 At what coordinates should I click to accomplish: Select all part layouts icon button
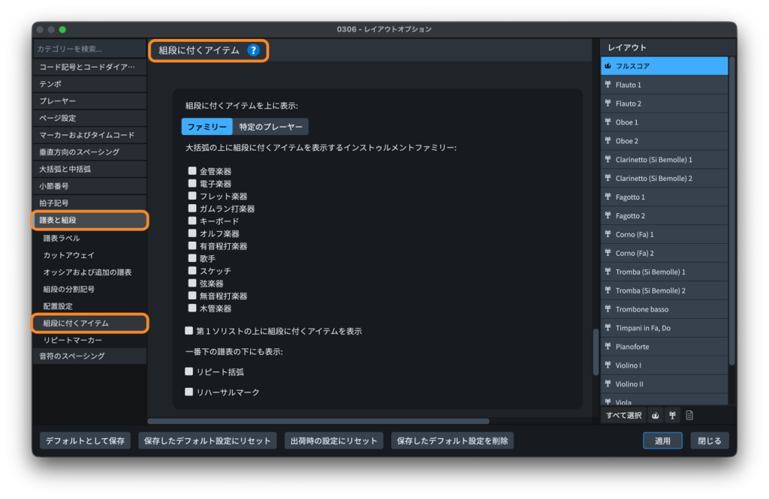coord(672,415)
